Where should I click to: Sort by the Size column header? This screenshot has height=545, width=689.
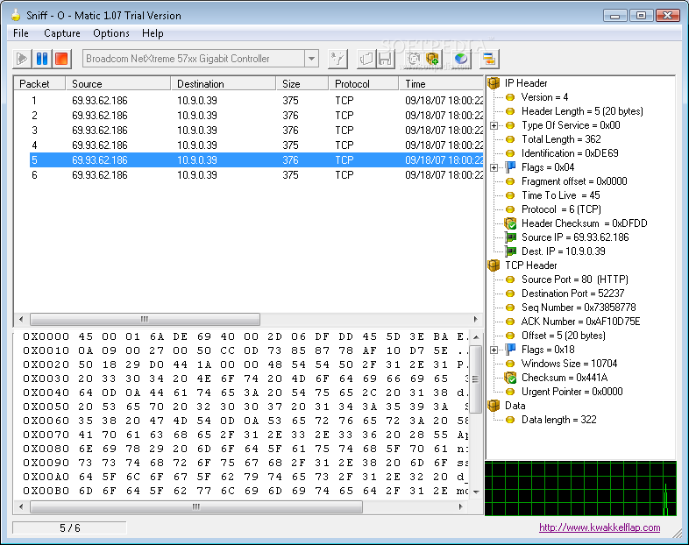[302, 83]
